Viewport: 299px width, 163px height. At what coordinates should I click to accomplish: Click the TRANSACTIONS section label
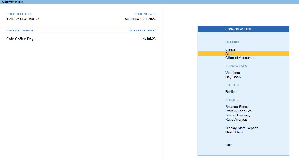pos(236,66)
